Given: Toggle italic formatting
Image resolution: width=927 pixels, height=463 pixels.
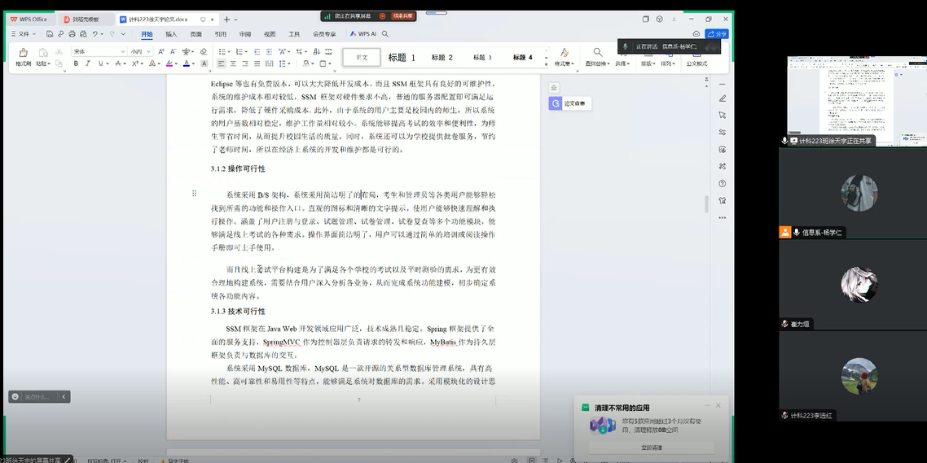Looking at the screenshot, I should tap(90, 63).
